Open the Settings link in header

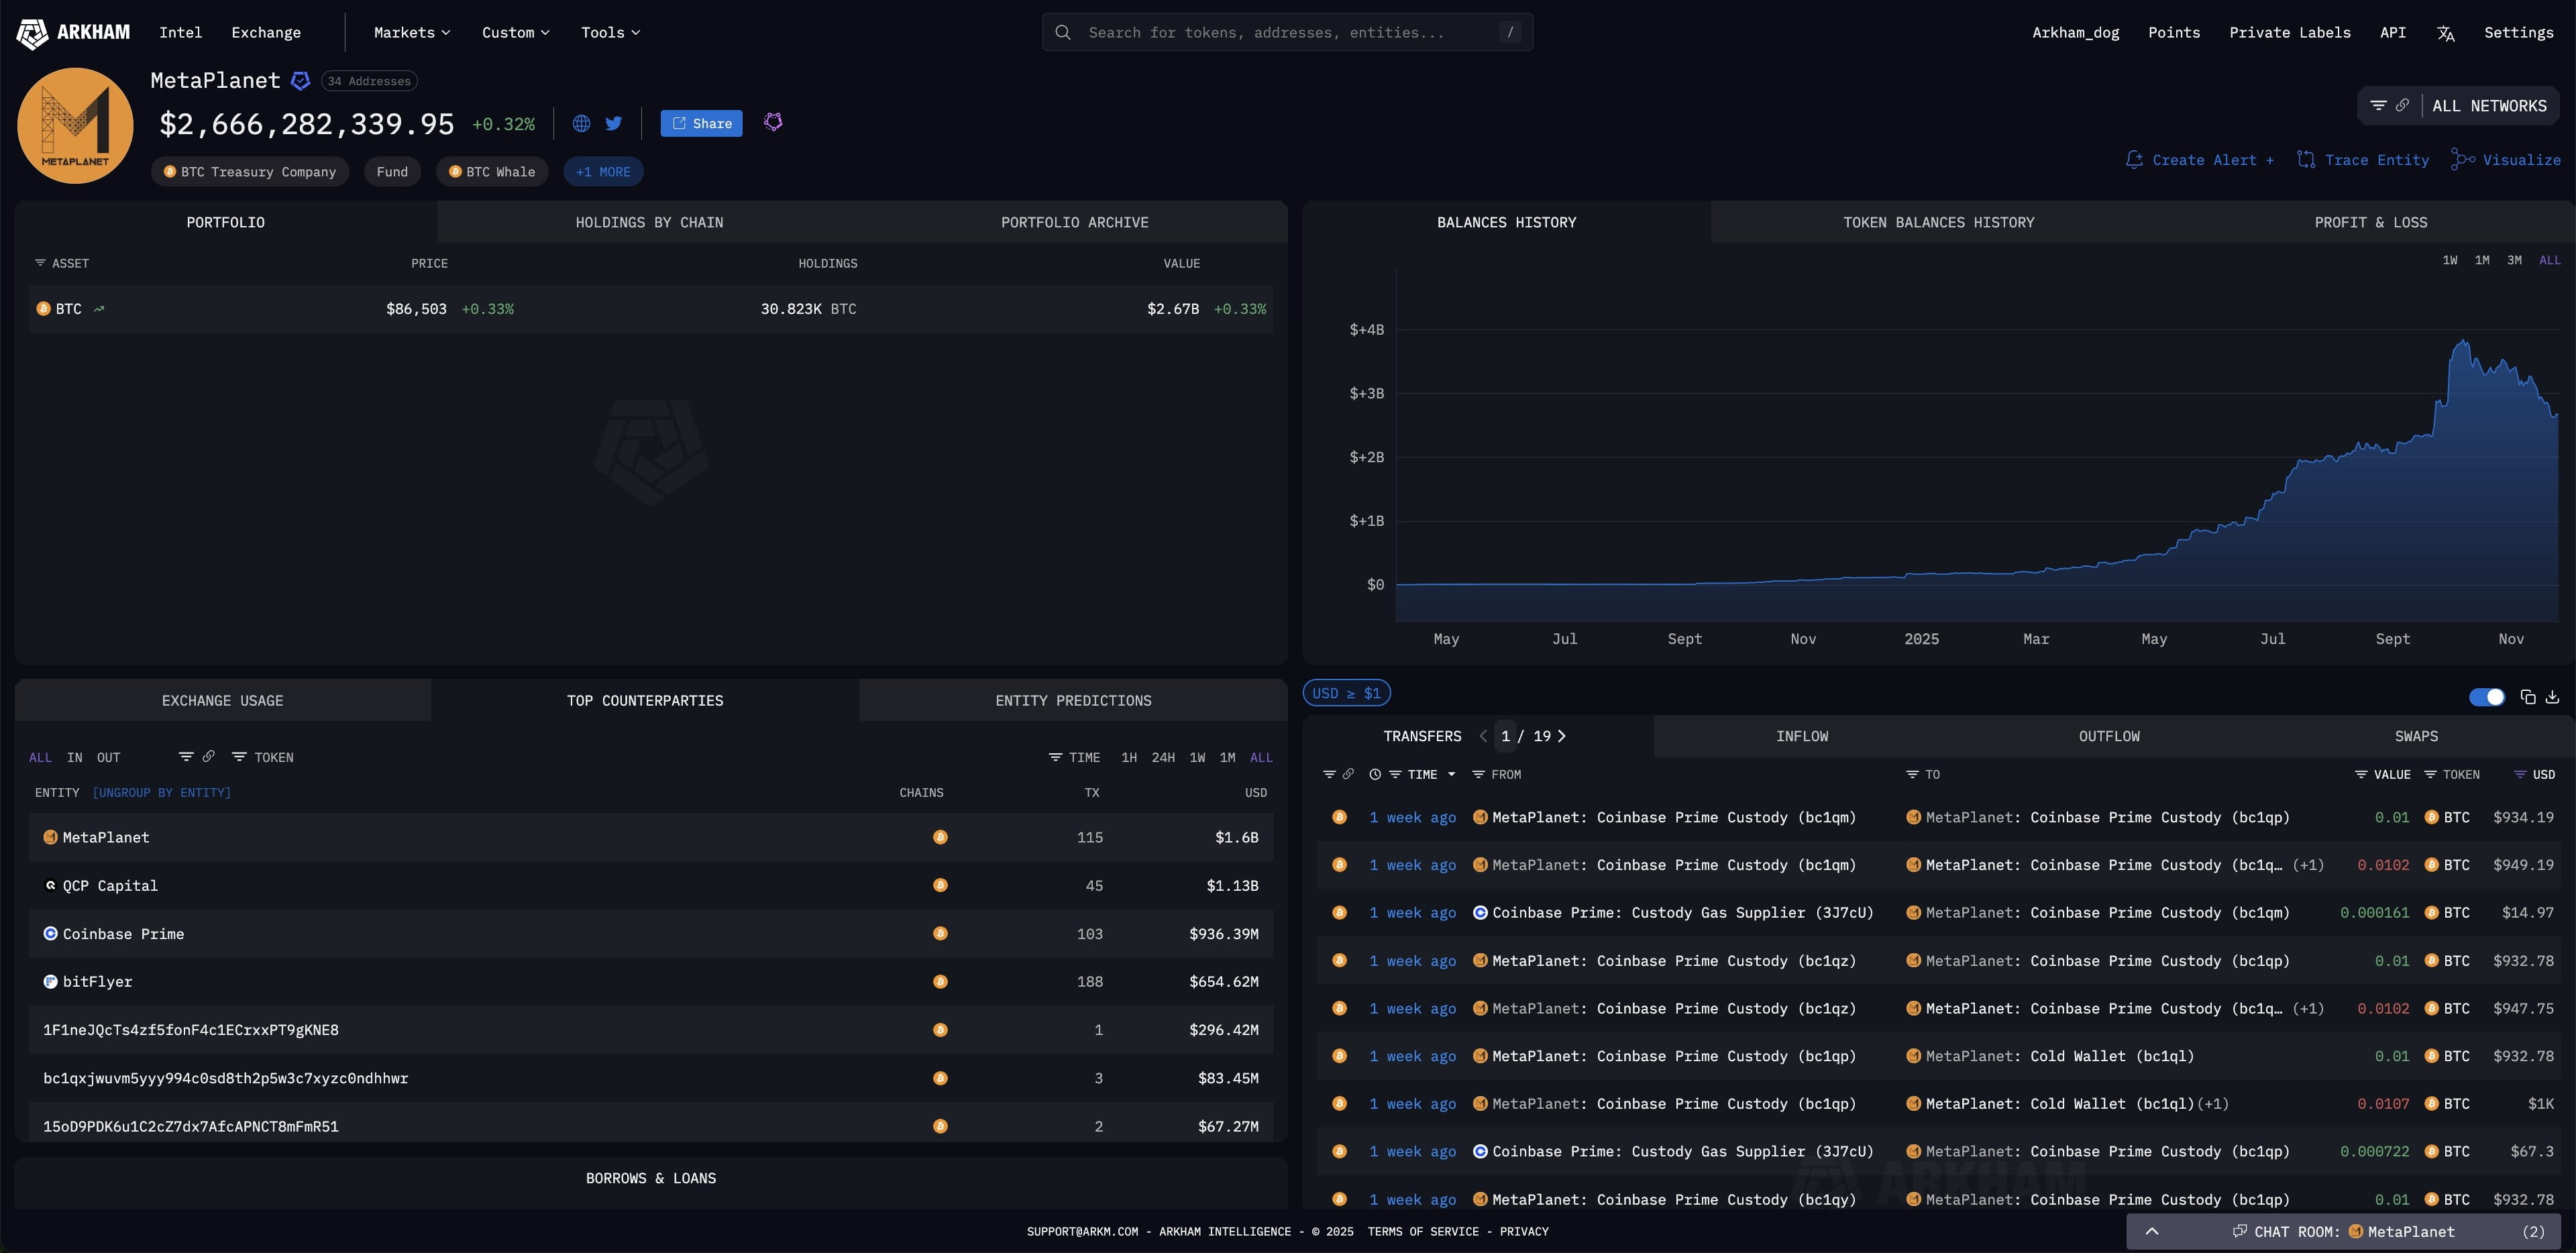2518,33
